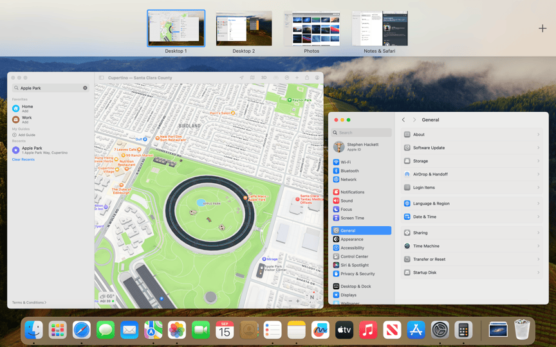This screenshot has width=556, height=347.
Task: Toggle the 3D view in Maps
Action: point(264,78)
